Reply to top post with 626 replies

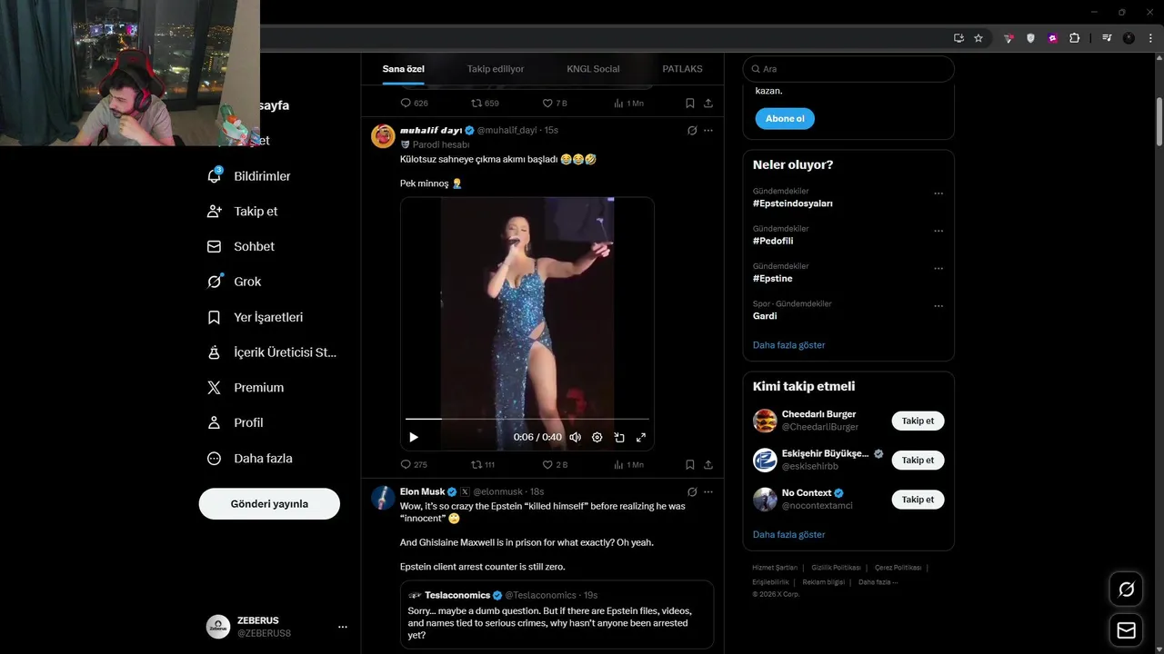click(x=414, y=104)
